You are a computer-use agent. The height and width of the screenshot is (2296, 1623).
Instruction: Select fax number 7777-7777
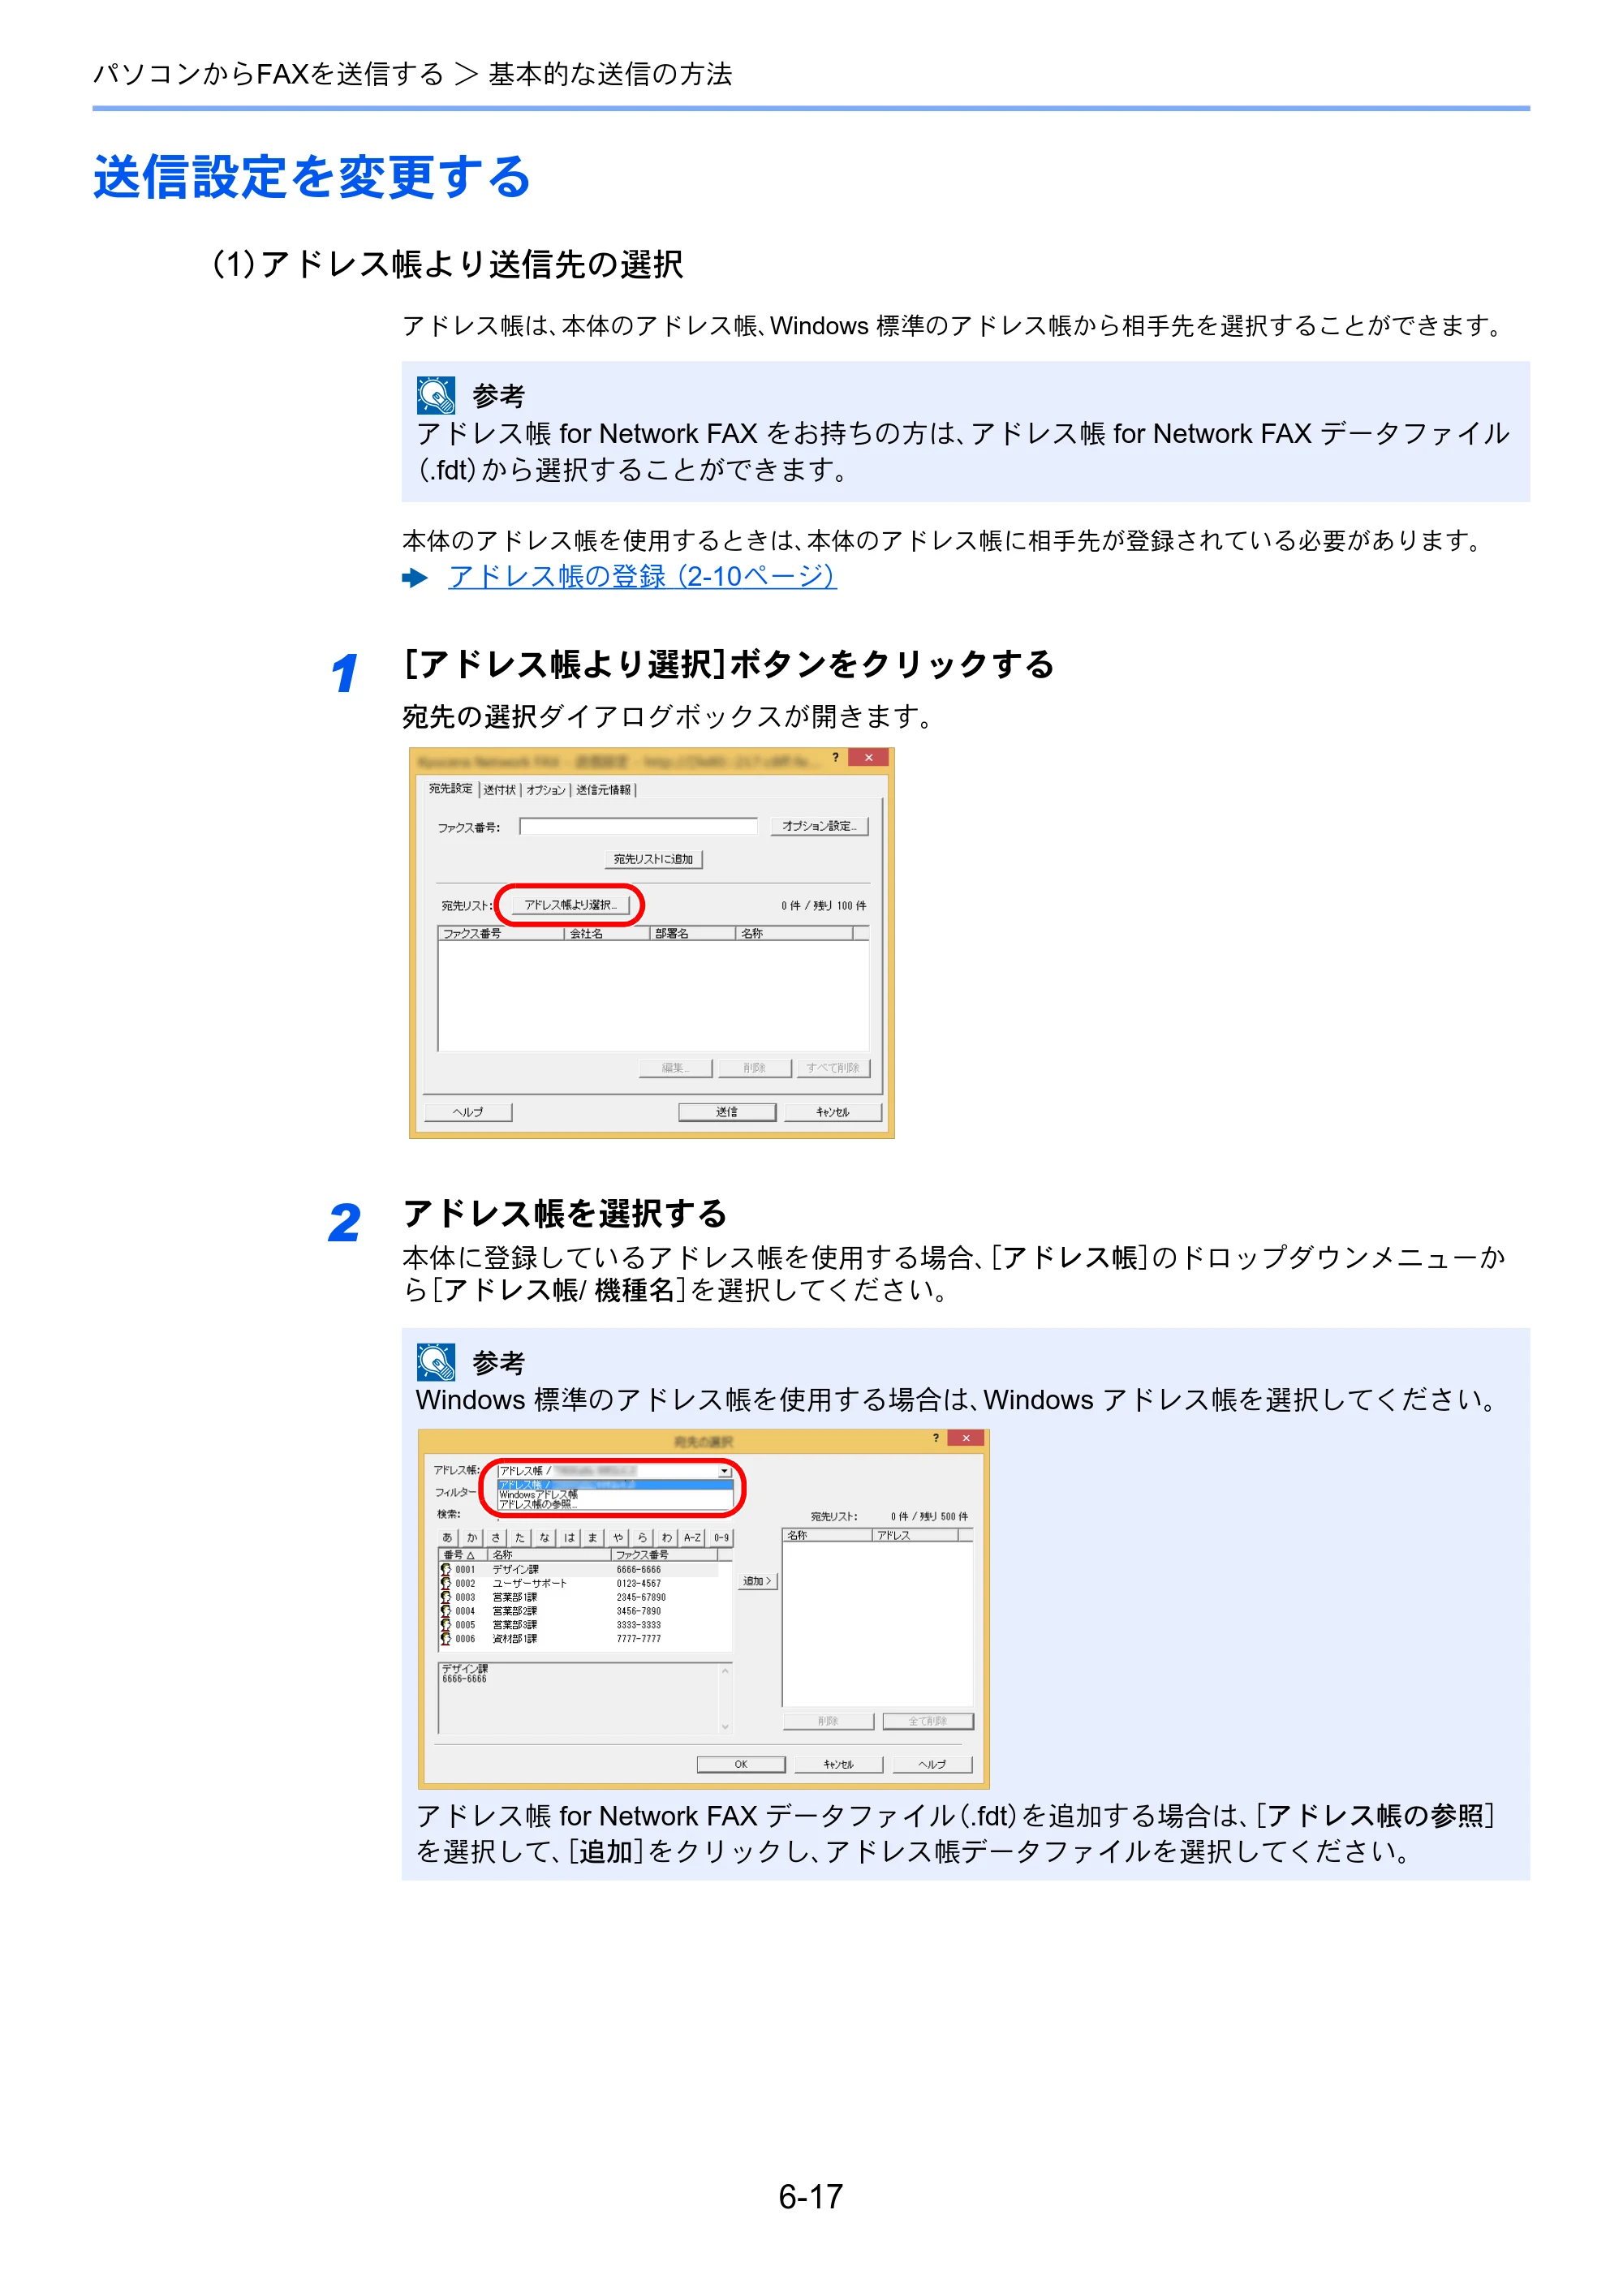(639, 1640)
